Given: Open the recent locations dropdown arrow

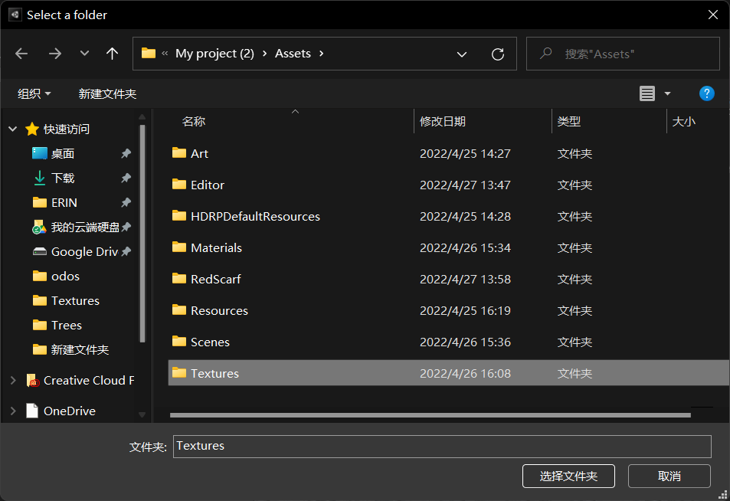Looking at the screenshot, I should pyautogui.click(x=84, y=54).
